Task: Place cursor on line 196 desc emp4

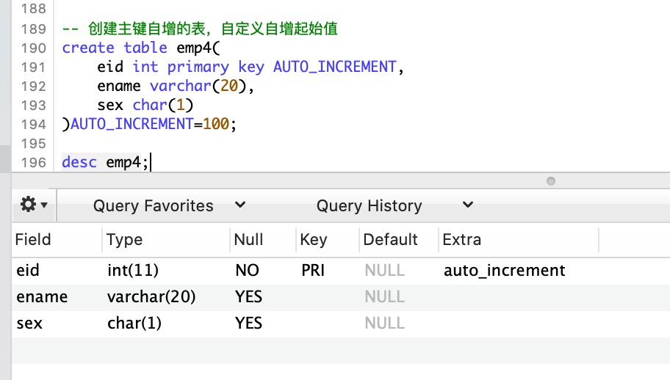Action: click(x=106, y=163)
